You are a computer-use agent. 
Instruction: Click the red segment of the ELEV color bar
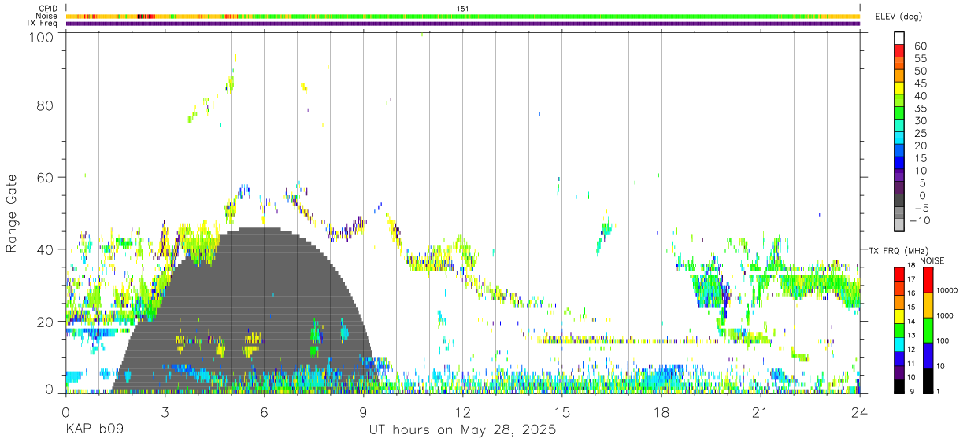[899, 50]
